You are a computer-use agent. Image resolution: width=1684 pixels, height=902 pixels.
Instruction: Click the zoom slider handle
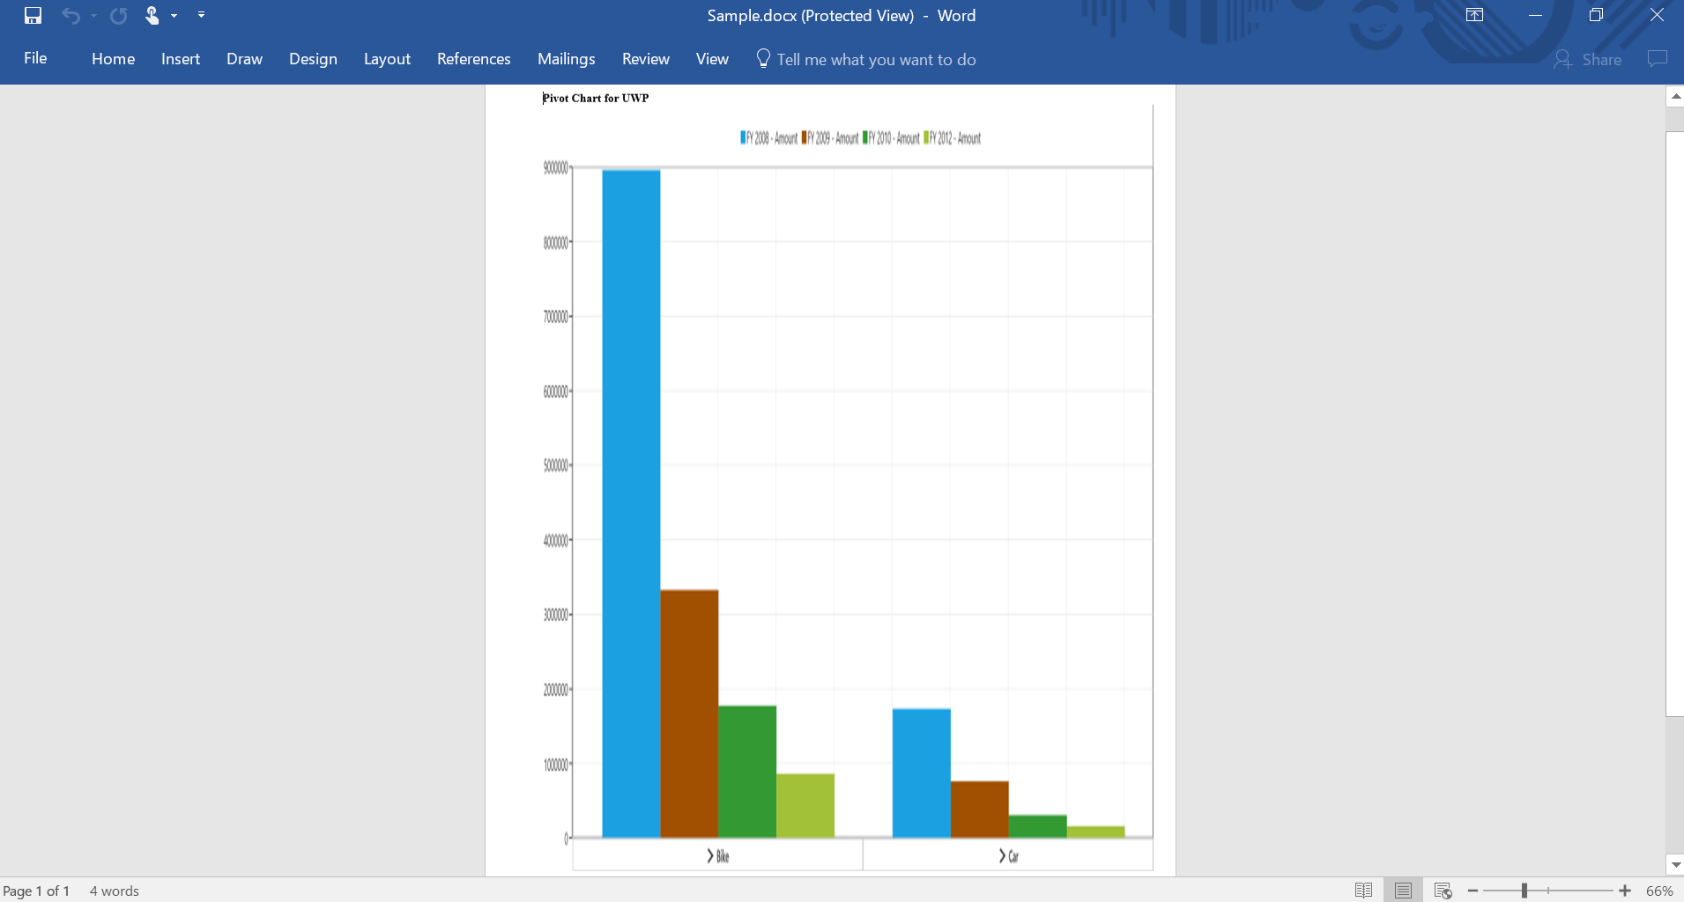(x=1524, y=891)
